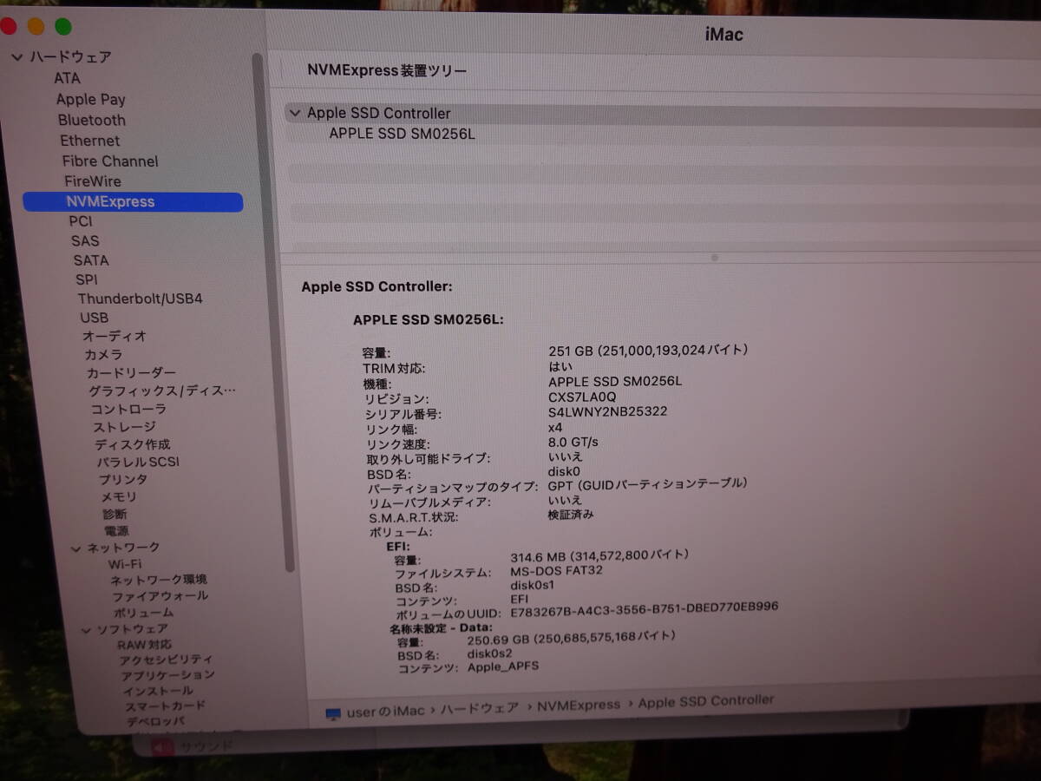Click the Apple_APFS contents value
The width and height of the screenshot is (1041, 781).
point(502,667)
